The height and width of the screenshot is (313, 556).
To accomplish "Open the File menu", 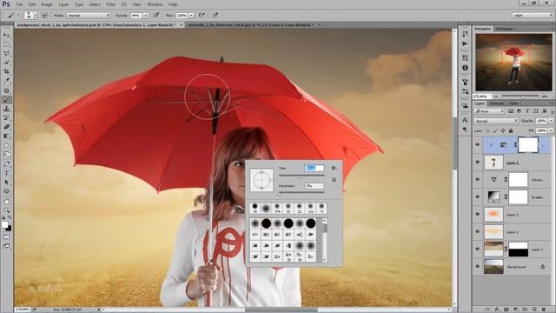I will [x=19, y=4].
